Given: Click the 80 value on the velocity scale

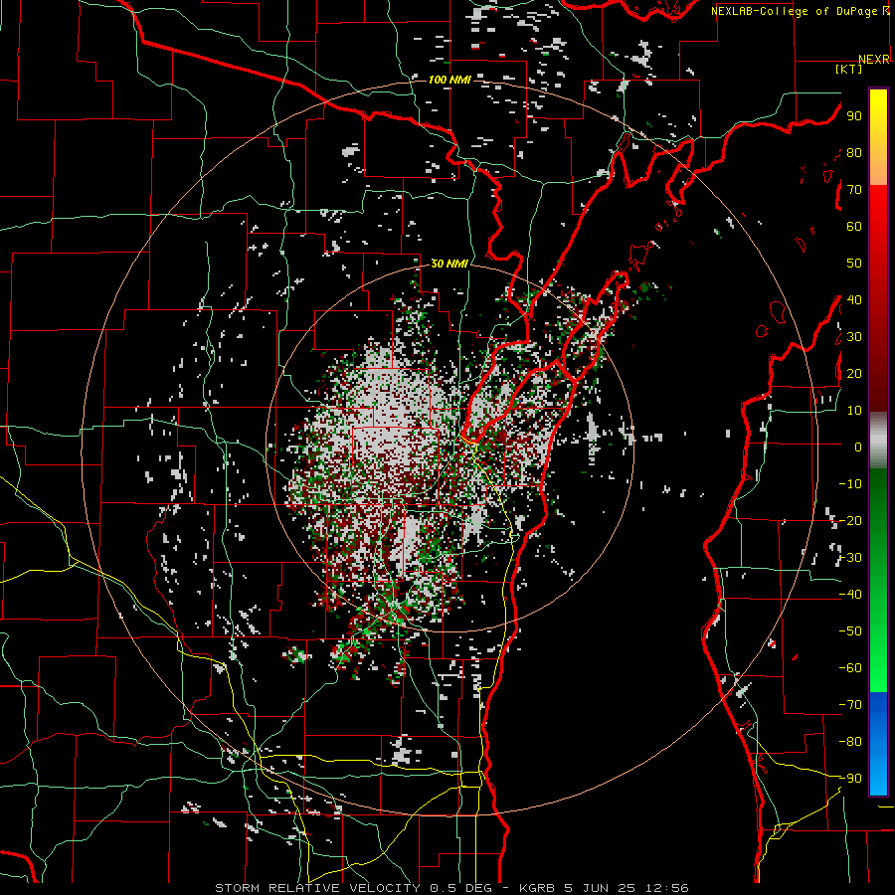Looking at the screenshot, I should click(854, 153).
